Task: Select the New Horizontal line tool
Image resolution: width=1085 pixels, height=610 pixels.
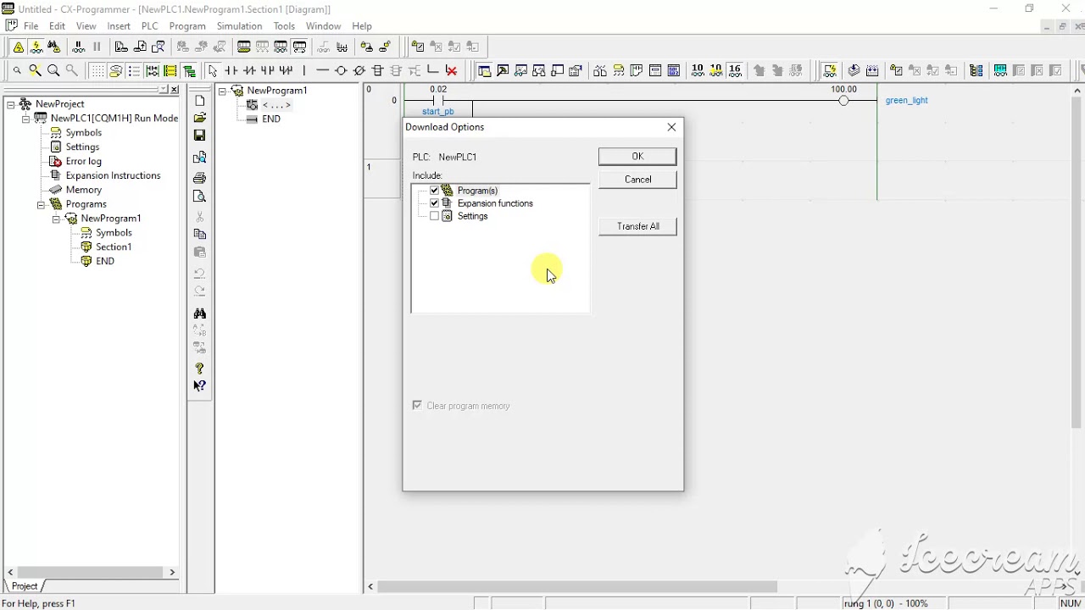Action: click(x=322, y=71)
